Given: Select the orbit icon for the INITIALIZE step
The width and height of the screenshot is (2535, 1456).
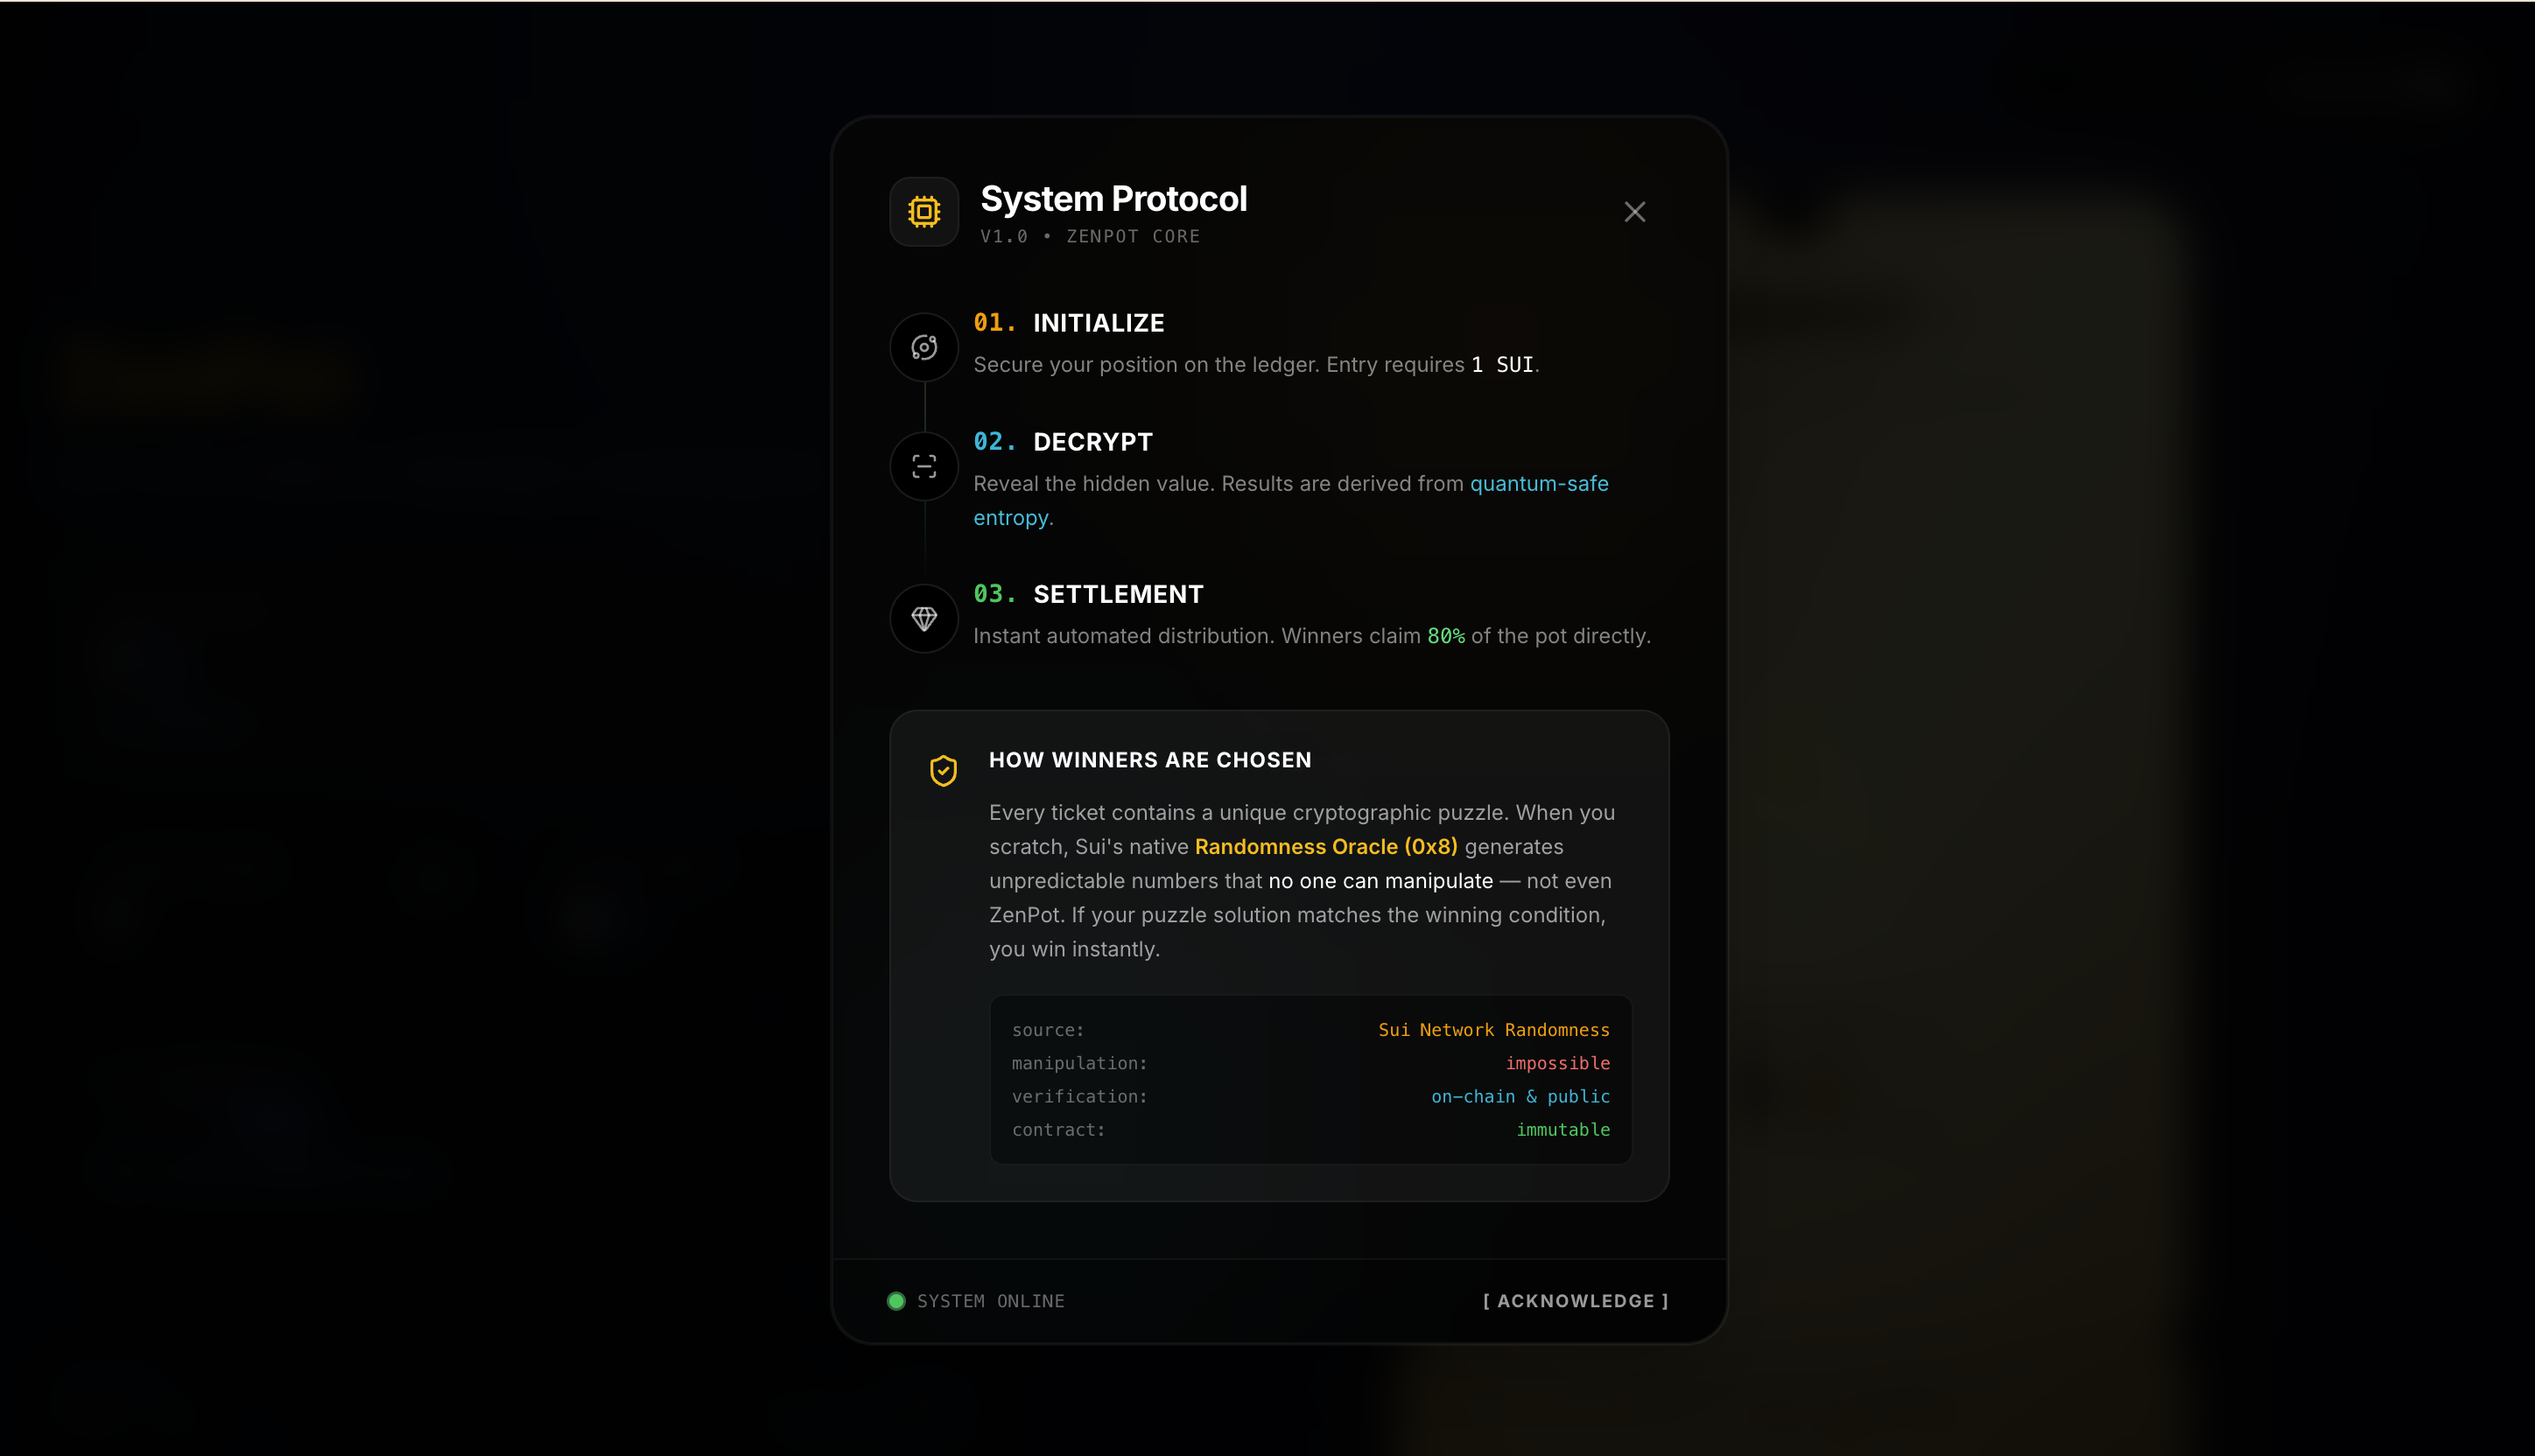Looking at the screenshot, I should [x=923, y=347].
